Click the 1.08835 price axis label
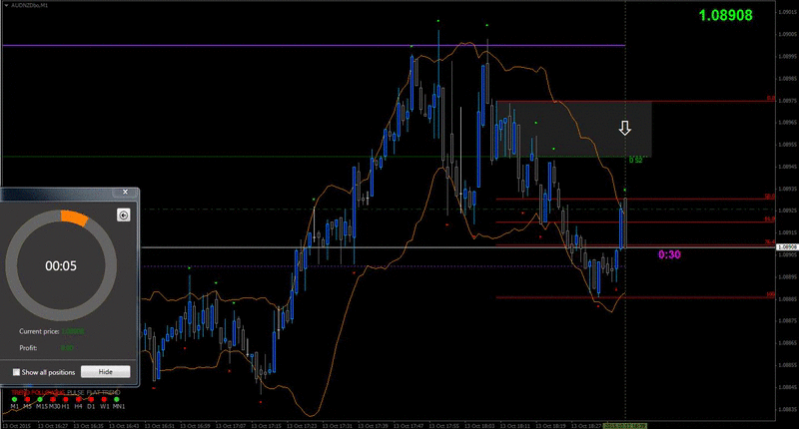Viewport: 799px width, 429px height. pos(787,409)
